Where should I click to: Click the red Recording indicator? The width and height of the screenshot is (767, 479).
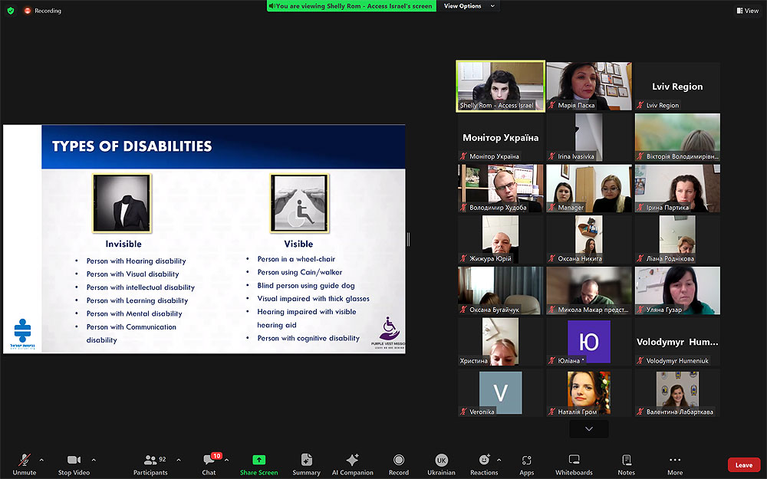tap(42, 10)
